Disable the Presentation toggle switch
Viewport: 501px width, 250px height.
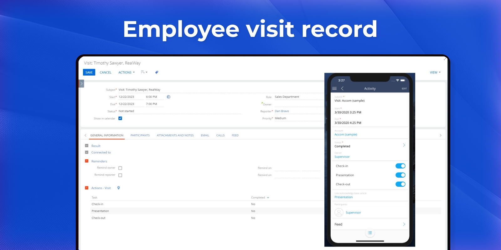coord(400,175)
